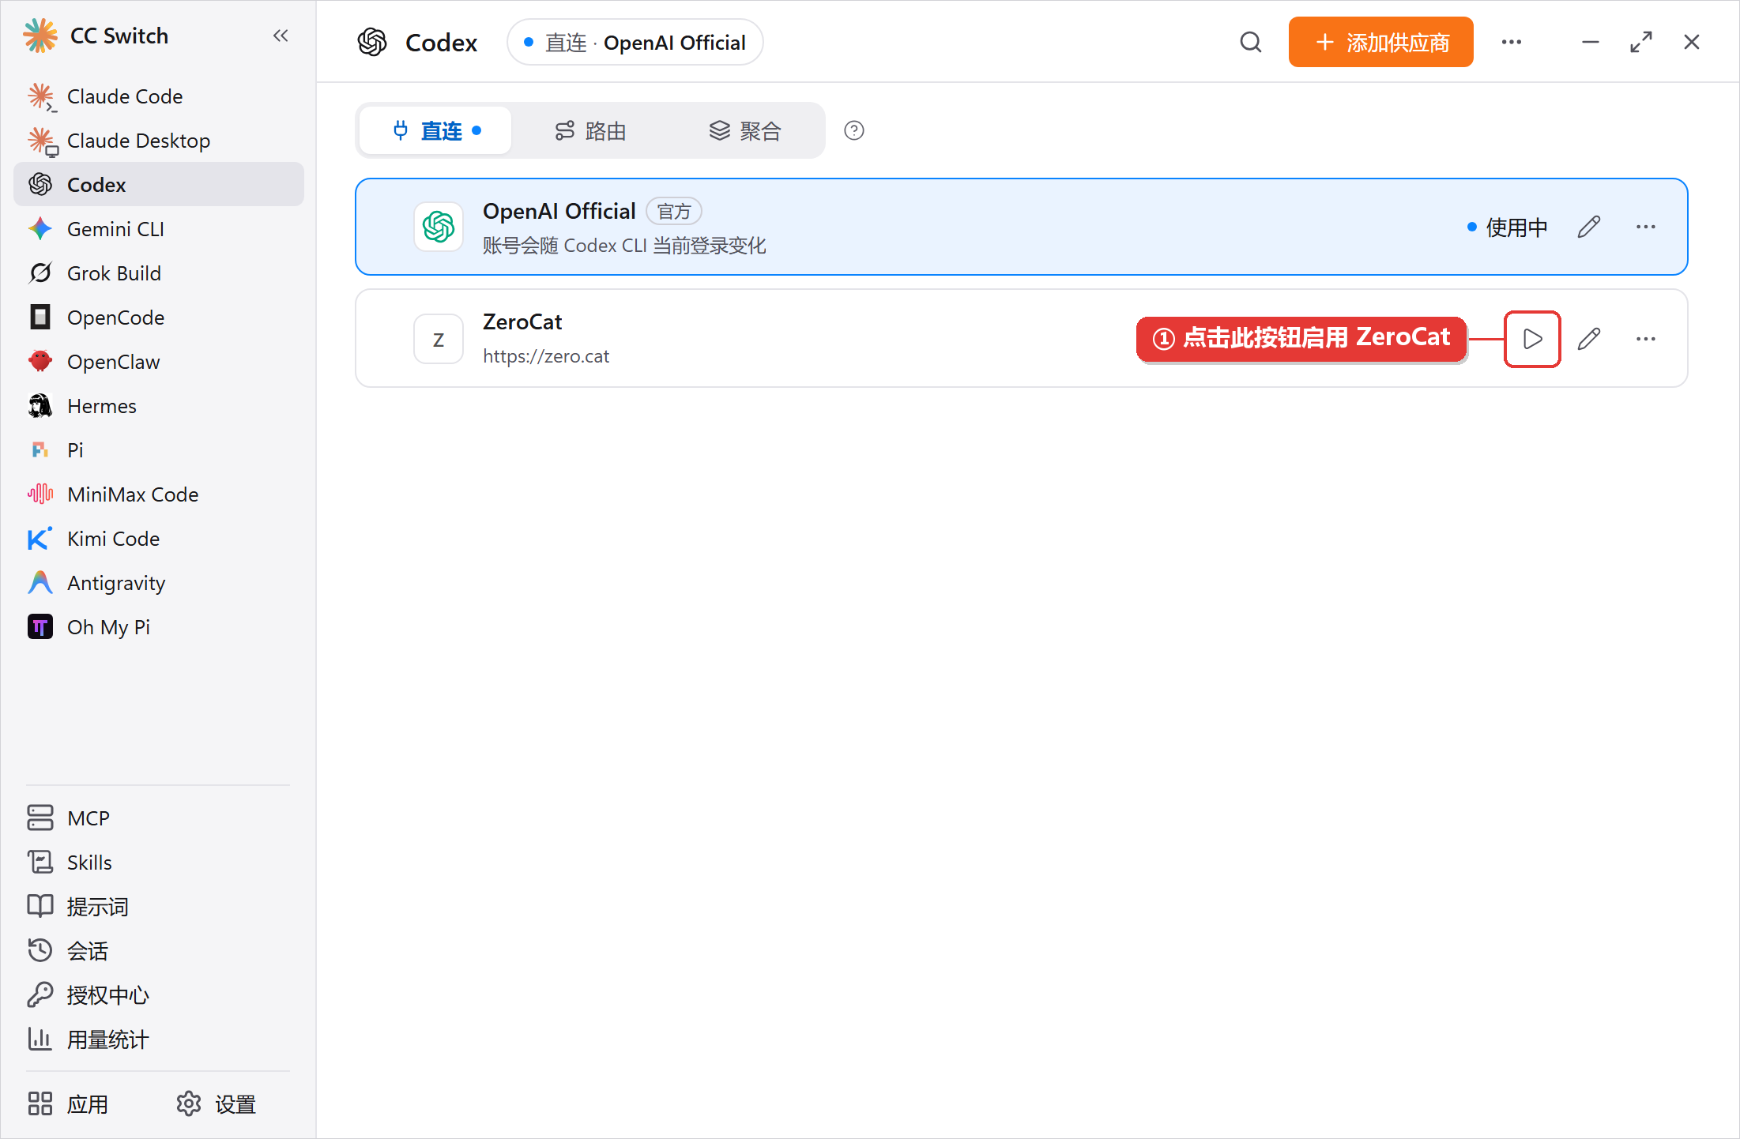The width and height of the screenshot is (1740, 1139).
Task: Open OpenClaw in sidebar
Action: (x=159, y=362)
